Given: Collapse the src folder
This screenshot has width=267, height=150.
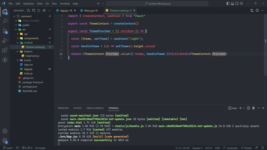Looking at the screenshot, I should (16, 30).
